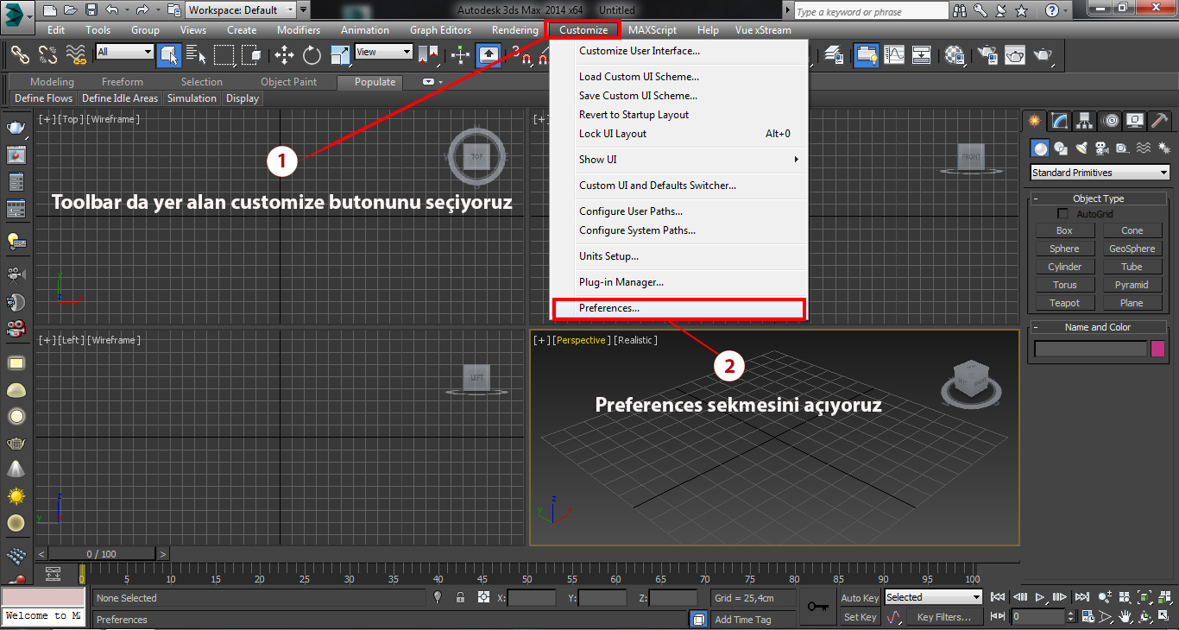Click the Box object type button
This screenshot has width=1179, height=630.
[x=1064, y=230]
